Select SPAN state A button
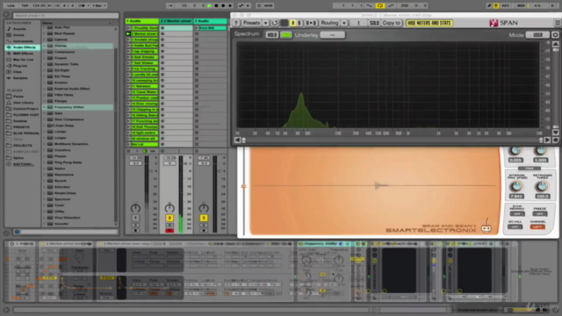 click(292, 23)
